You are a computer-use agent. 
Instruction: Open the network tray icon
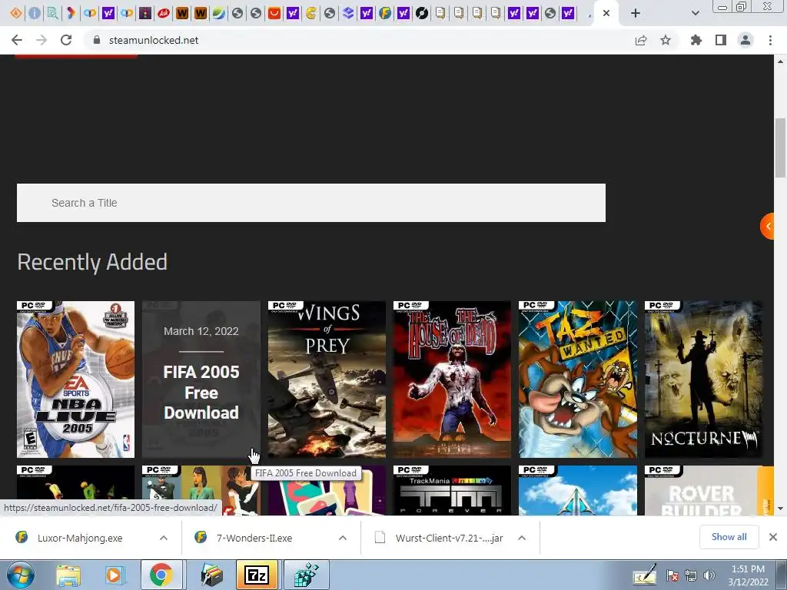tap(691, 576)
